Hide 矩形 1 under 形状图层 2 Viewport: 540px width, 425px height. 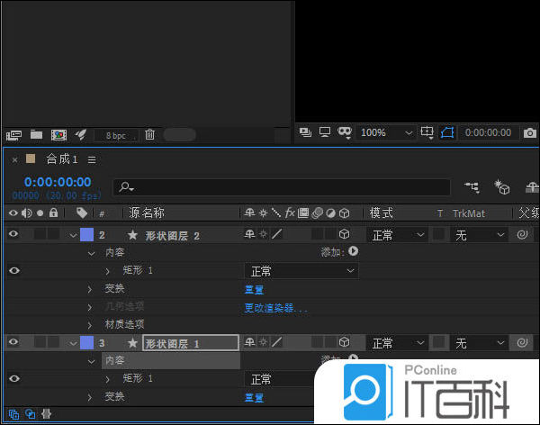(x=14, y=271)
